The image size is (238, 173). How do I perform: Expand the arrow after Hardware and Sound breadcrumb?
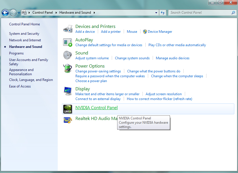pyautogui.click(x=94, y=13)
